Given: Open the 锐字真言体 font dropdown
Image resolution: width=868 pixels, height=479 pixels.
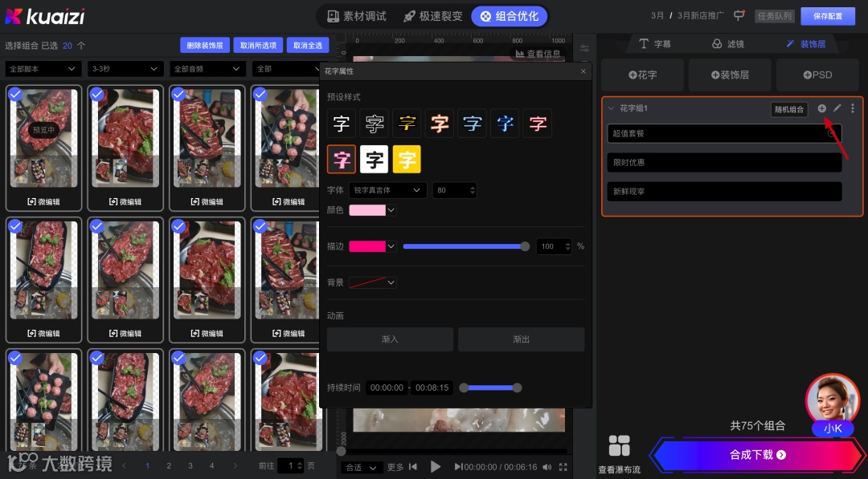Looking at the screenshot, I should coord(387,190).
